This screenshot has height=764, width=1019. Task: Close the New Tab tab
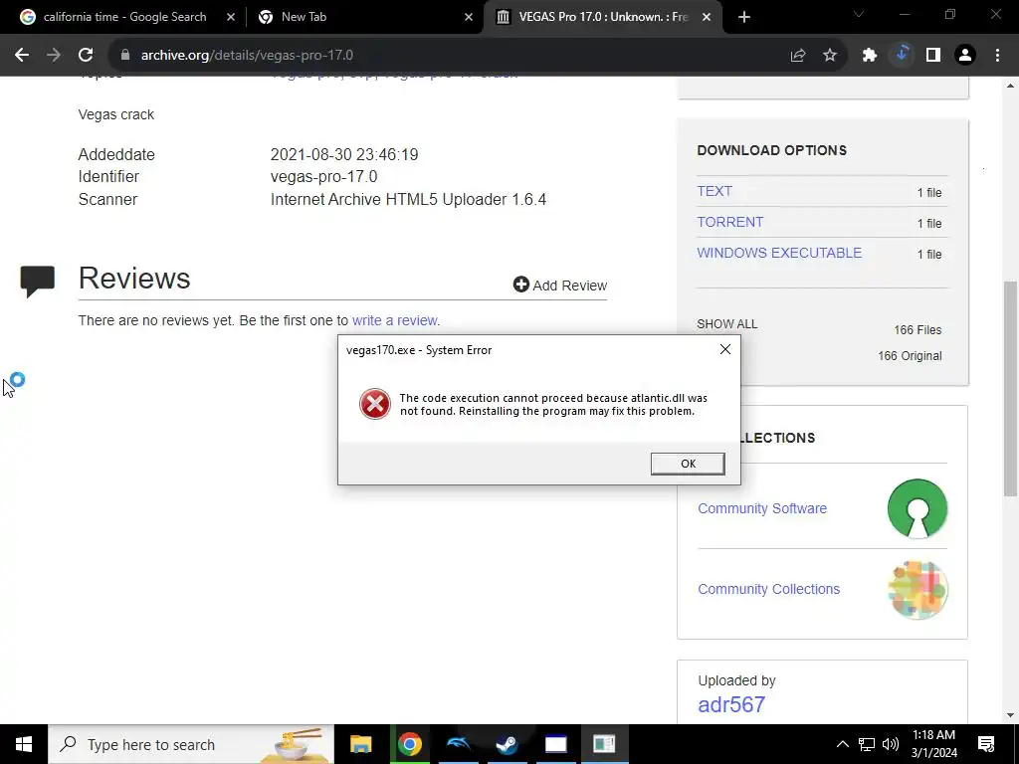[469, 18]
